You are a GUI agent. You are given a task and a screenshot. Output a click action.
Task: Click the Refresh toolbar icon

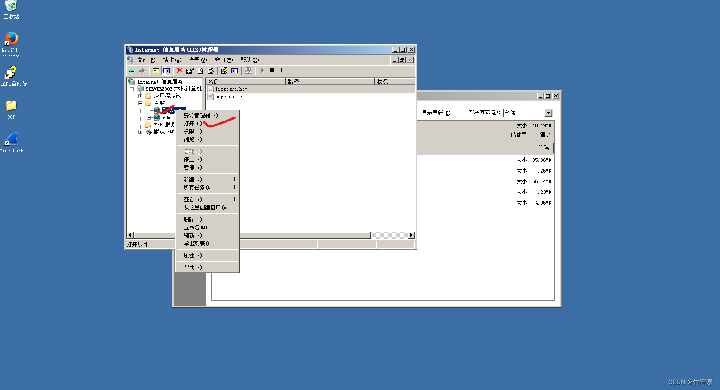tap(200, 71)
